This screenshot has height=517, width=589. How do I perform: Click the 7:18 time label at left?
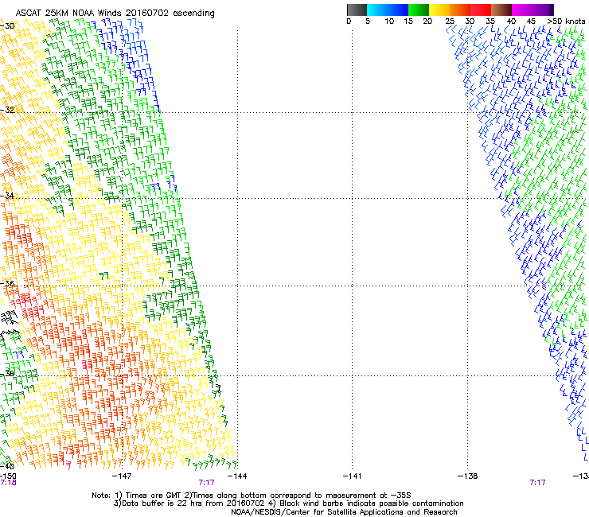pos(8,483)
